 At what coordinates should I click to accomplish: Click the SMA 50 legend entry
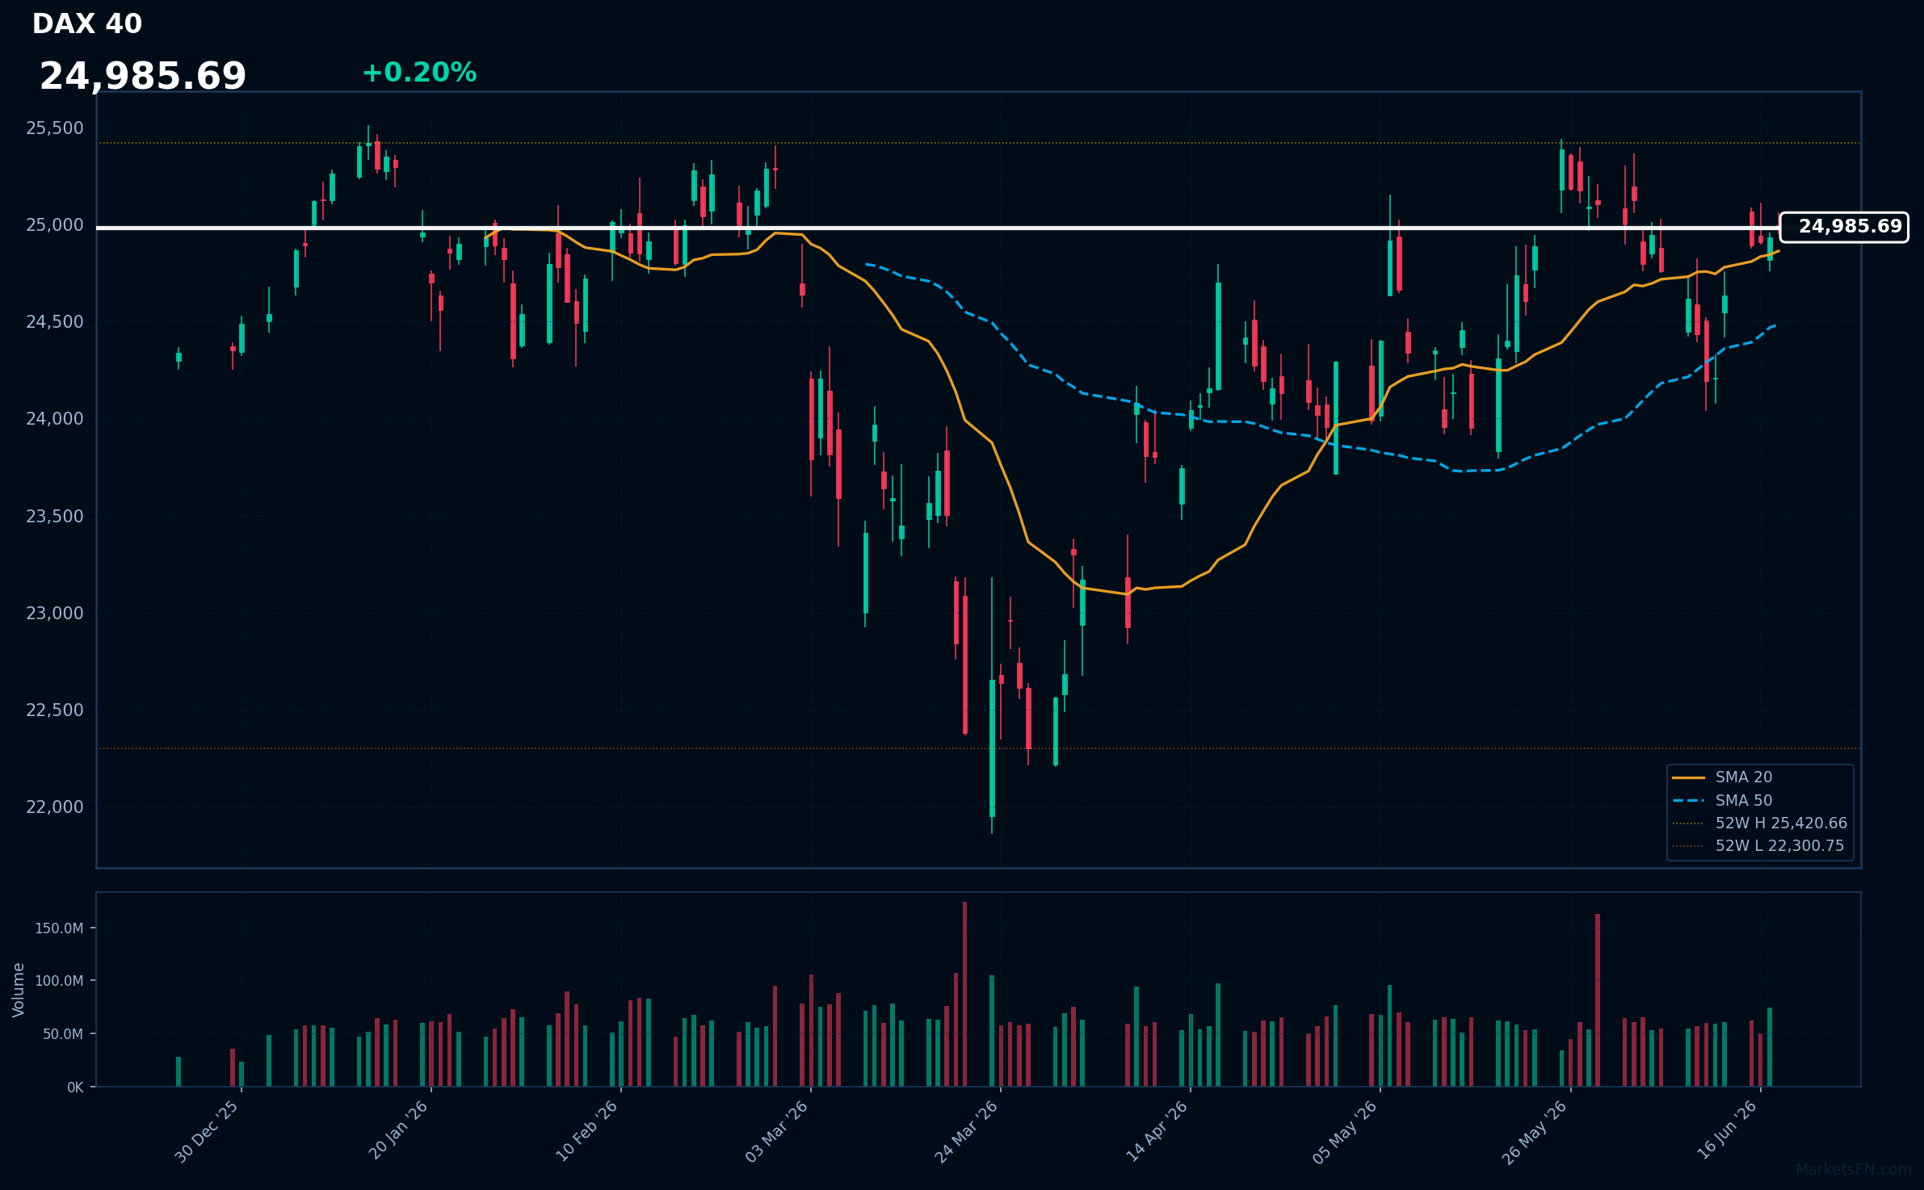coord(1722,801)
